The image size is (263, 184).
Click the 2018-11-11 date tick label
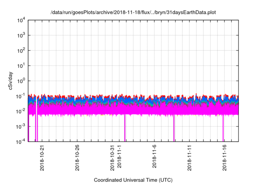point(189,158)
